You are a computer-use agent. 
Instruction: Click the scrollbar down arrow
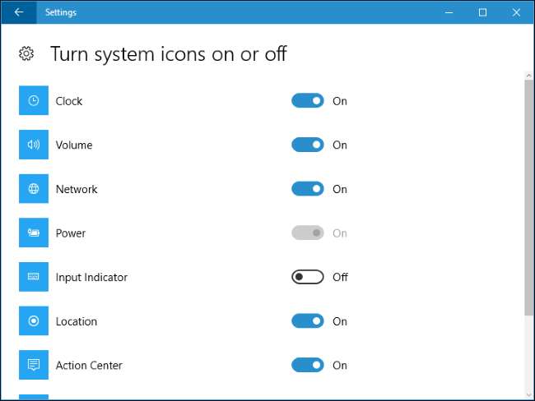528,393
